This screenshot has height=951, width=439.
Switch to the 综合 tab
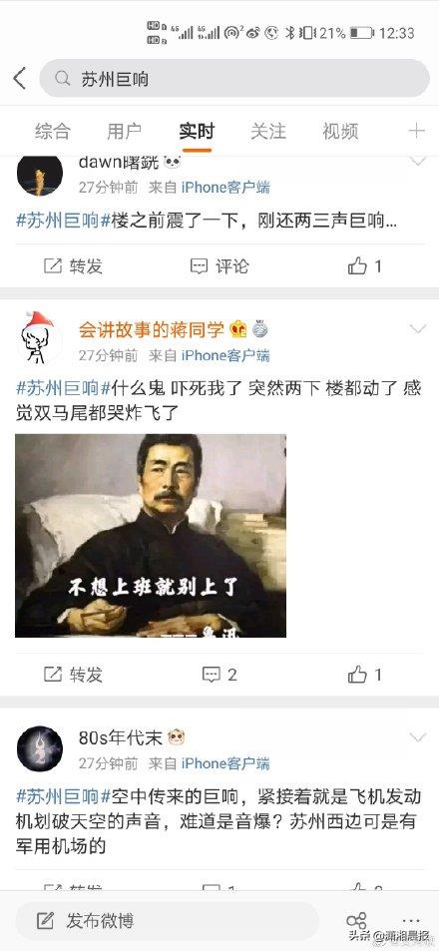[53, 131]
